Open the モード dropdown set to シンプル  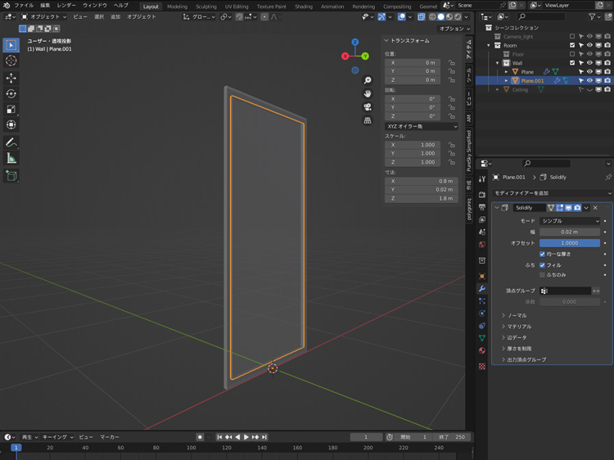coord(570,221)
